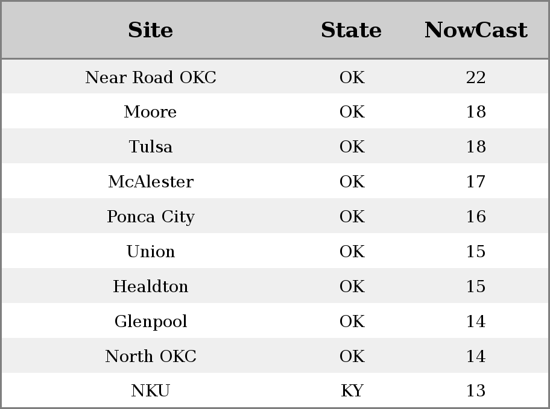Click NowCast value 13 for NKU
The image size is (550, 409).
tap(476, 390)
